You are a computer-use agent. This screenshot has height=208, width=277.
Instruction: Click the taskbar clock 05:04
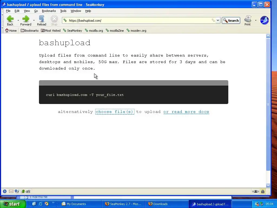[269, 204]
